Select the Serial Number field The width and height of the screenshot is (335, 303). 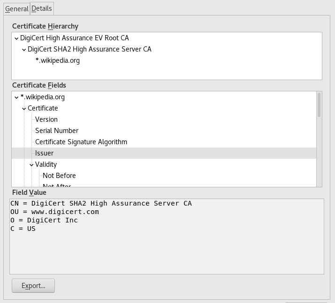[x=57, y=131]
